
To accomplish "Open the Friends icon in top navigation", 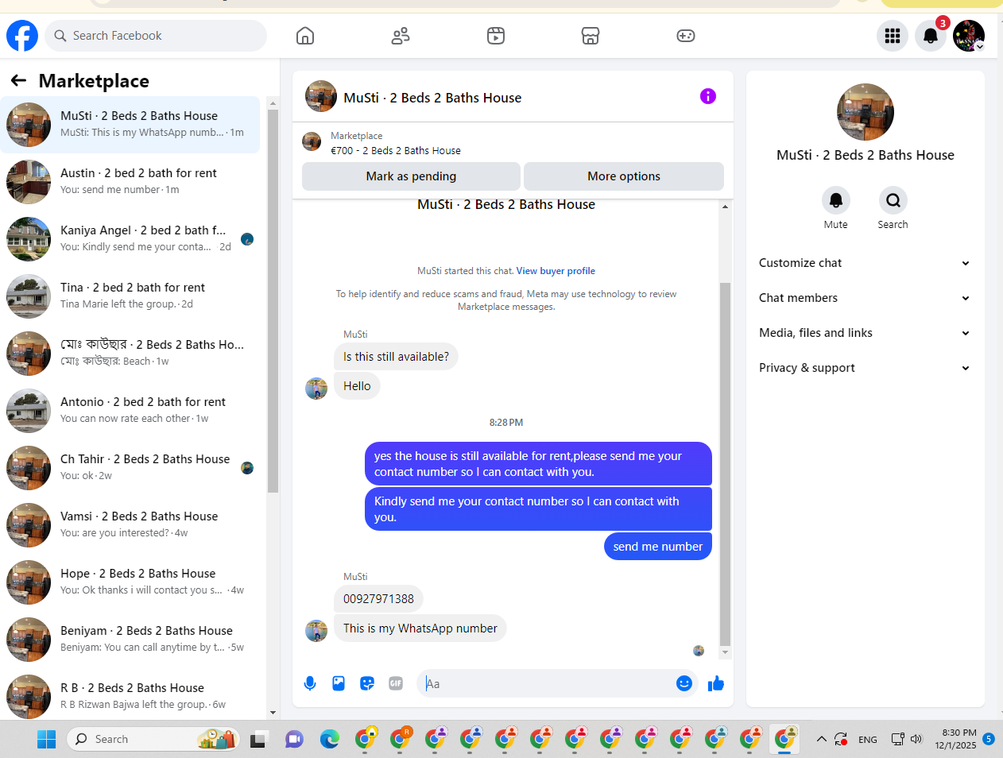I will (x=401, y=36).
